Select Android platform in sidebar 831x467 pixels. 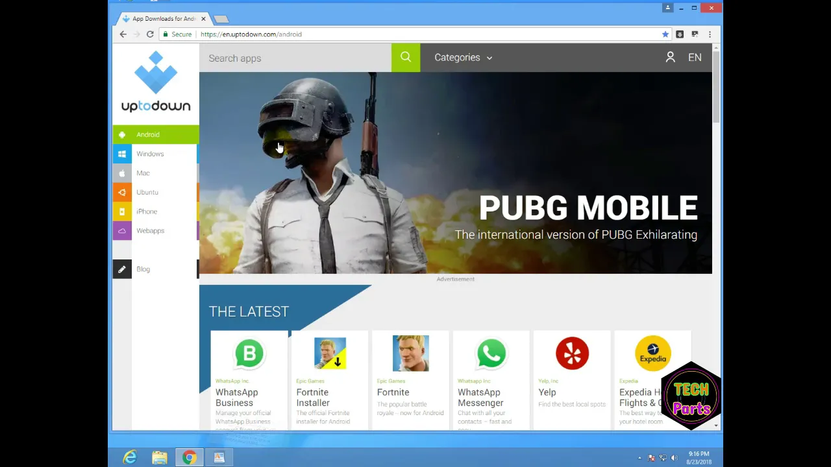[x=156, y=134]
